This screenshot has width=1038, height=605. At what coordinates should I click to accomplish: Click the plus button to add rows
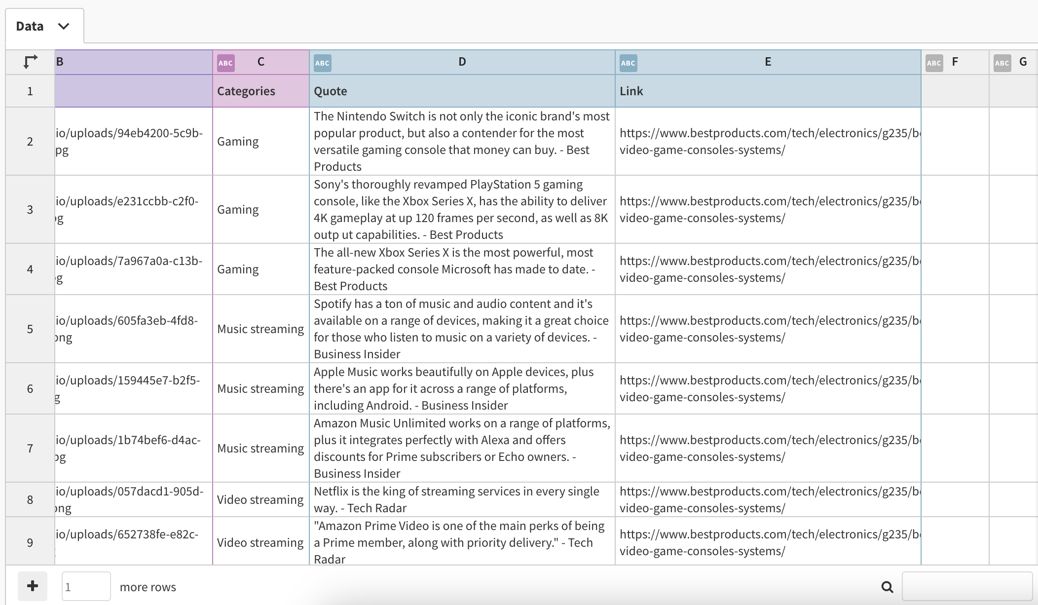coord(33,586)
